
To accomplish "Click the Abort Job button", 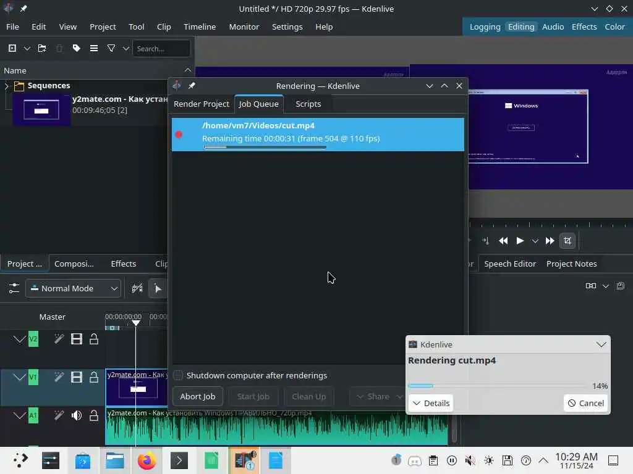I will click(x=197, y=397).
